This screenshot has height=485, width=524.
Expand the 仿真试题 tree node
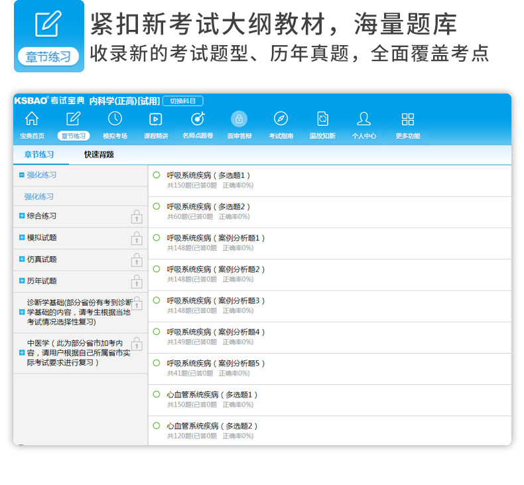[22, 259]
